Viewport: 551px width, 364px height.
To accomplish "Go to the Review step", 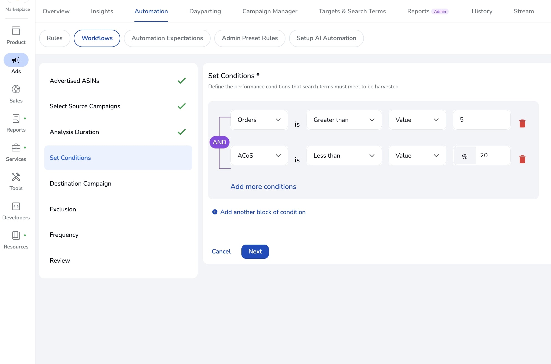I will click(118, 261).
